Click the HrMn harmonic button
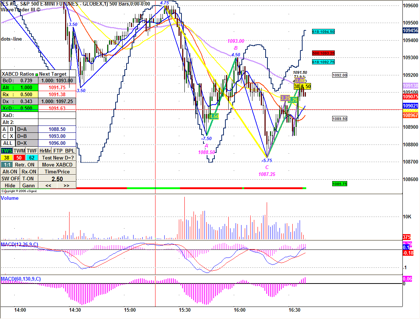 45,151
